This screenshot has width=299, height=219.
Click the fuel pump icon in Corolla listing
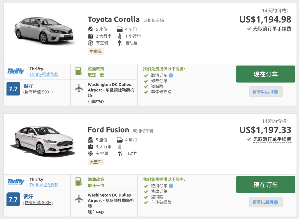pyautogui.click(x=79, y=71)
